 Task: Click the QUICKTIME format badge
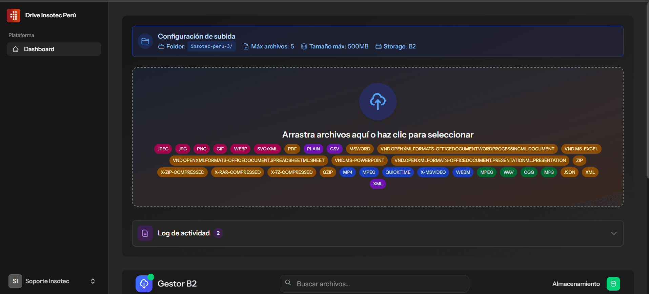[398, 172]
